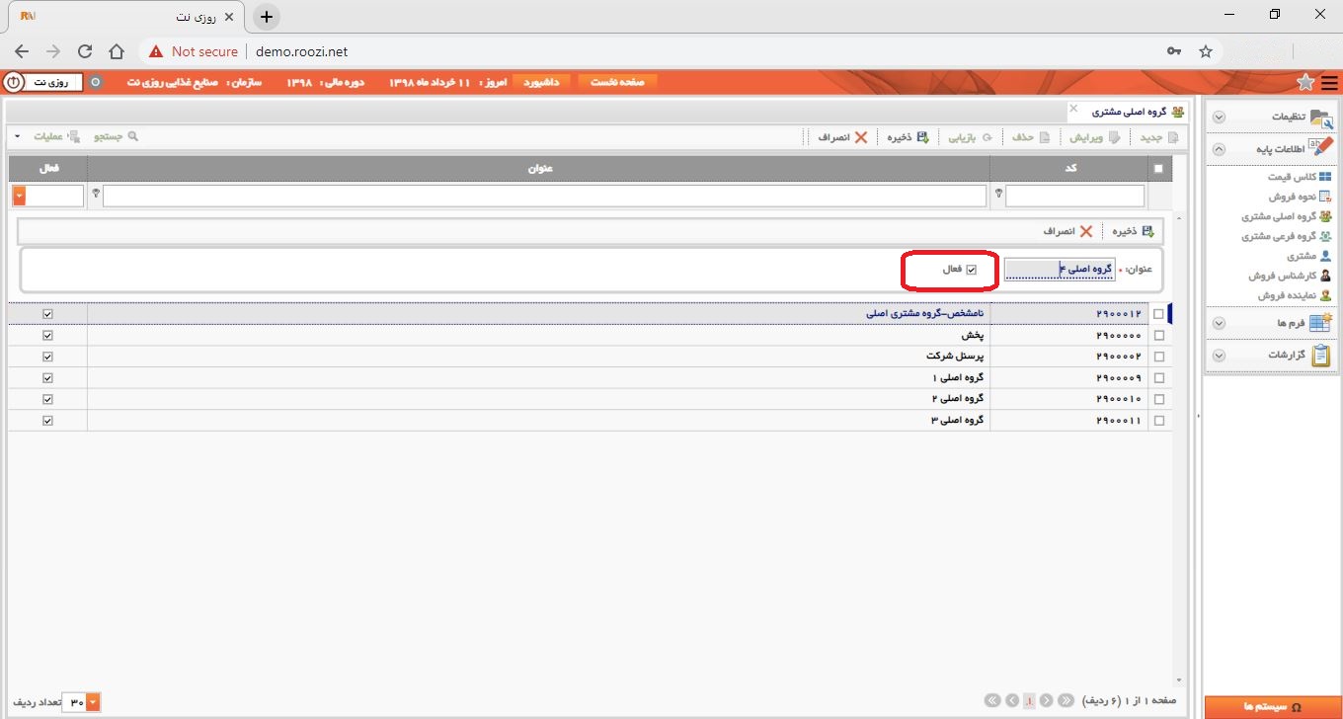The height and width of the screenshot is (719, 1343).
Task: Open مشتری in the sidebar
Action: (1309, 256)
